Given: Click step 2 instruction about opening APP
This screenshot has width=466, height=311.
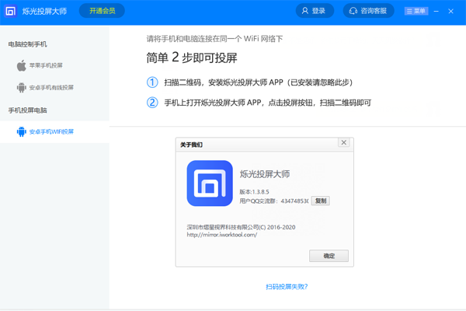Looking at the screenshot, I should (268, 103).
